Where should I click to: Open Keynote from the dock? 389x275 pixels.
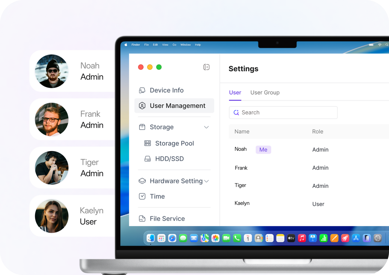pyautogui.click(x=313, y=238)
